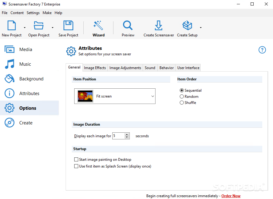Viewport: 273px width, 199px height.
Task: Click the Attributes label in sidebar
Action: 29,93
